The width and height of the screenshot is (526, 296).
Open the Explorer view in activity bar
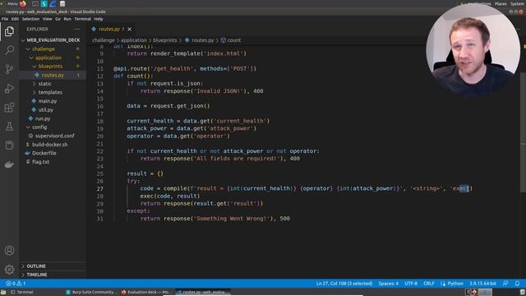point(9,31)
